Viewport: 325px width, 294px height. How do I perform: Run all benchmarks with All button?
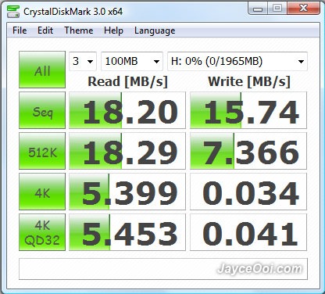(42, 70)
